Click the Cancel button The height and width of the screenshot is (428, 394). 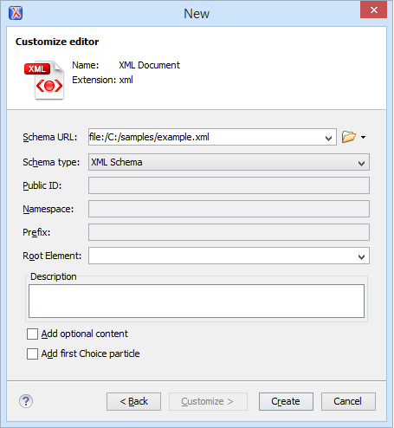[348, 401]
